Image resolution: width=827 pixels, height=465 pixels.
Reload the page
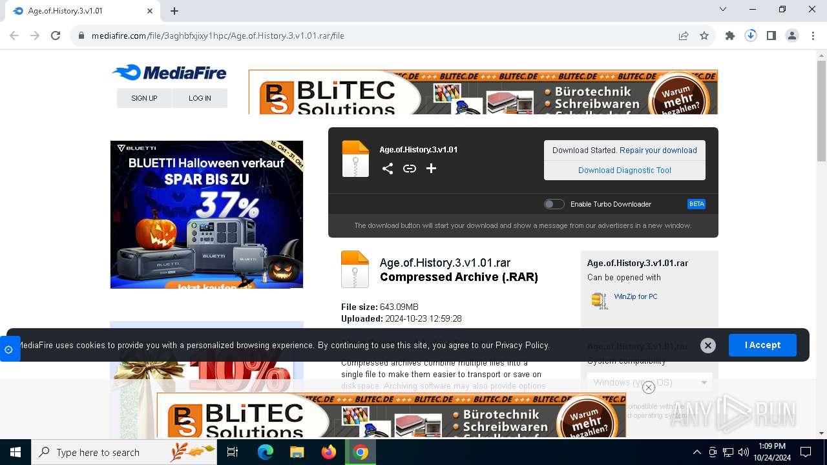click(x=56, y=36)
